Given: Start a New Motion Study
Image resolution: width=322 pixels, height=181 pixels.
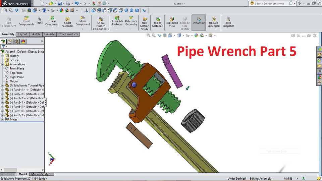Looking at the screenshot, I should point(145,24).
